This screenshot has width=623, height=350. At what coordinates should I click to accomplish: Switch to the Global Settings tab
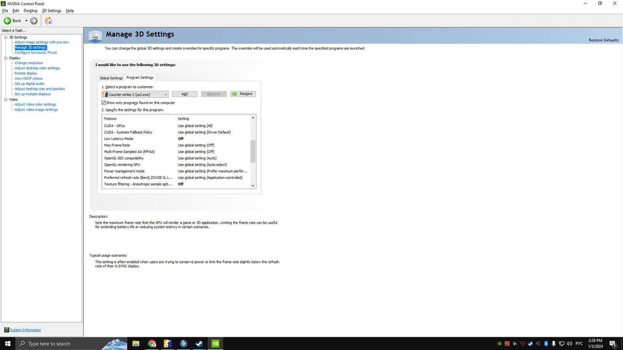click(111, 78)
